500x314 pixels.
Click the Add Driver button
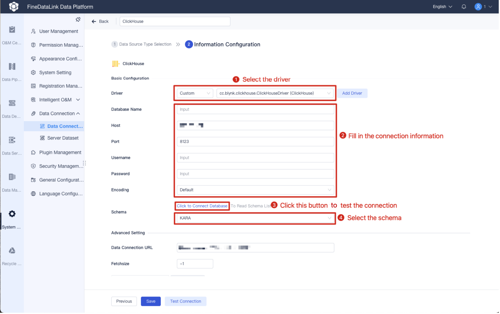(353, 93)
